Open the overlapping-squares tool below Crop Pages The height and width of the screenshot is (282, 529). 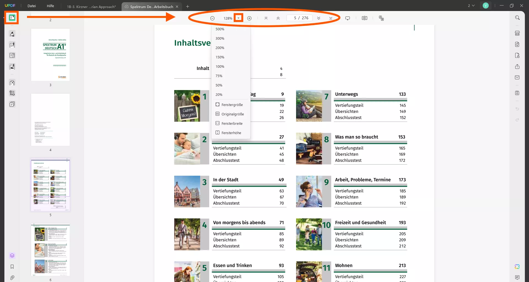click(12, 104)
